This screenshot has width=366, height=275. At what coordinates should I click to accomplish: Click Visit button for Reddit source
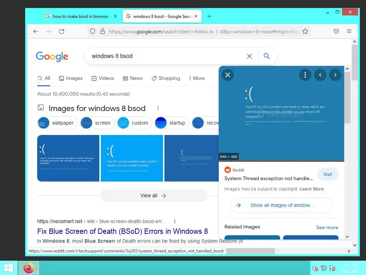tap(327, 174)
